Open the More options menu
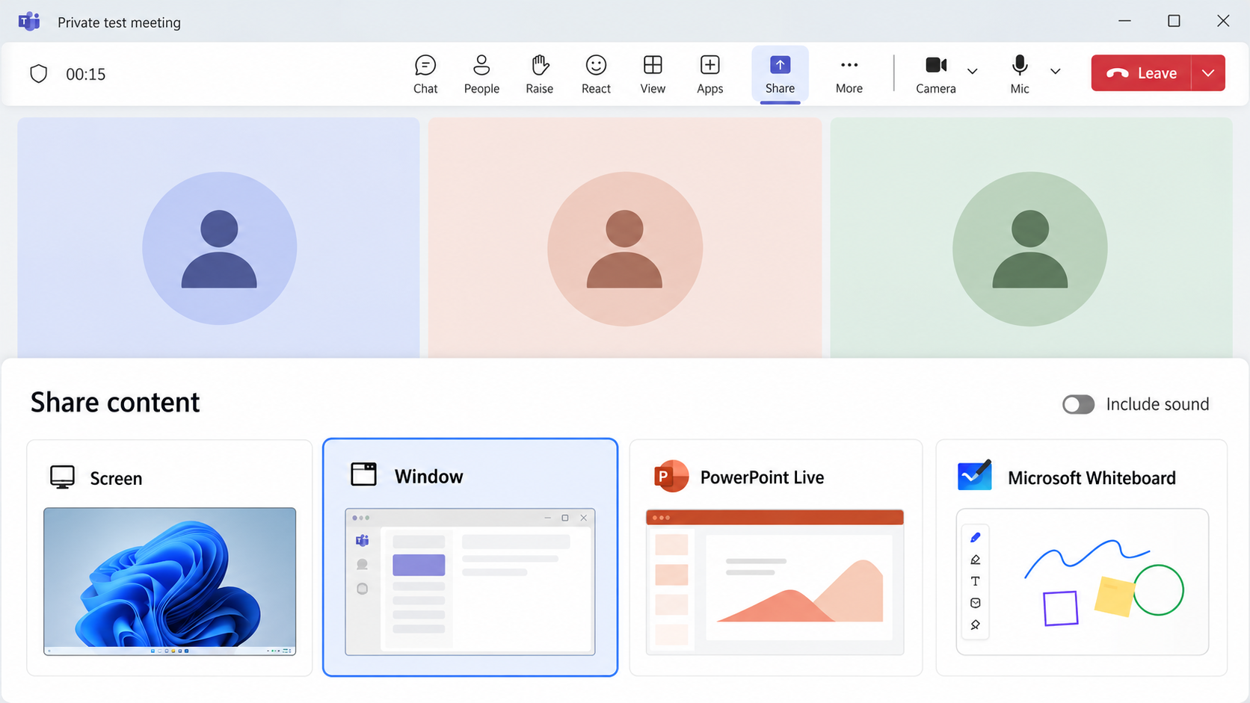Image resolution: width=1250 pixels, height=703 pixels. (x=849, y=74)
